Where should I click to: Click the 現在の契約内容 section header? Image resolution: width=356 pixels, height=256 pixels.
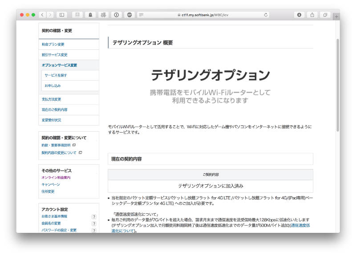coord(210,159)
